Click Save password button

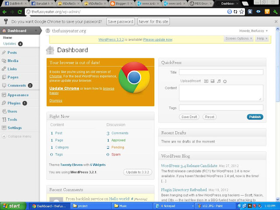pyautogui.click(x=120, y=21)
